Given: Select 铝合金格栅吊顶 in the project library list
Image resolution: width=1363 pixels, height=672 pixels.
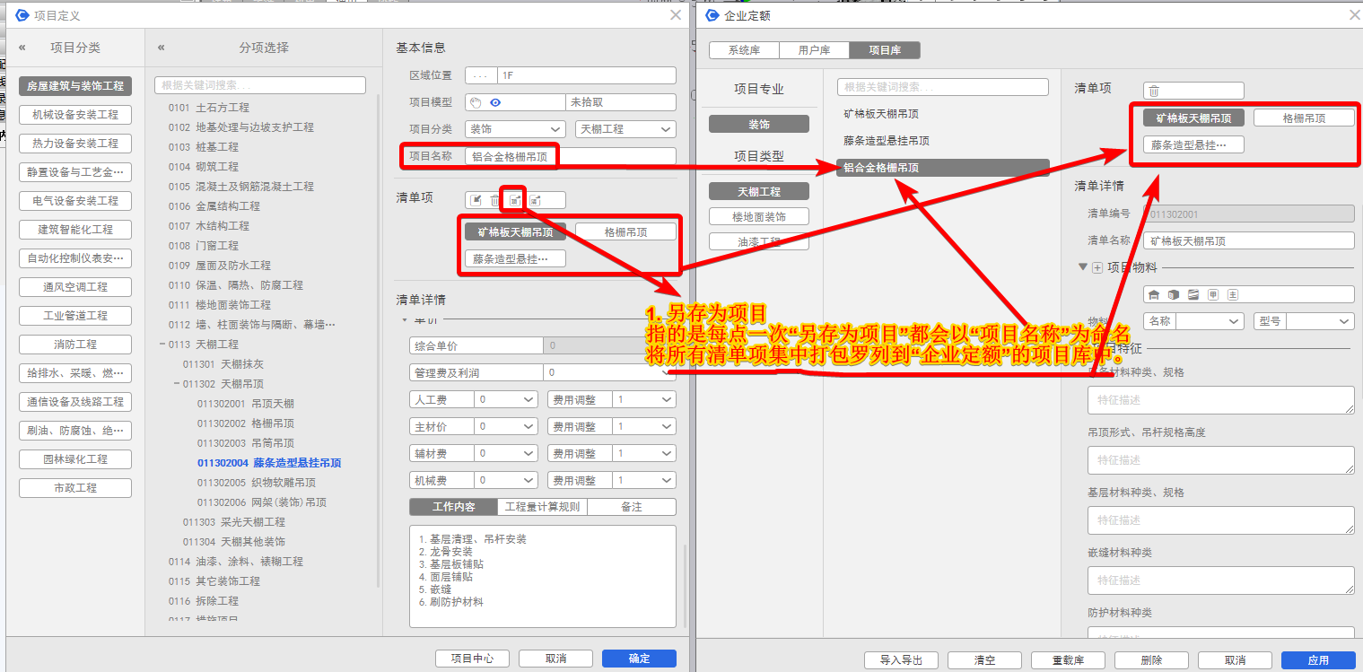Looking at the screenshot, I should point(943,168).
